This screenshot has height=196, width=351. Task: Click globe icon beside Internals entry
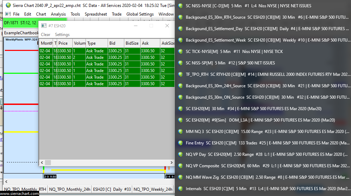tap(180, 189)
